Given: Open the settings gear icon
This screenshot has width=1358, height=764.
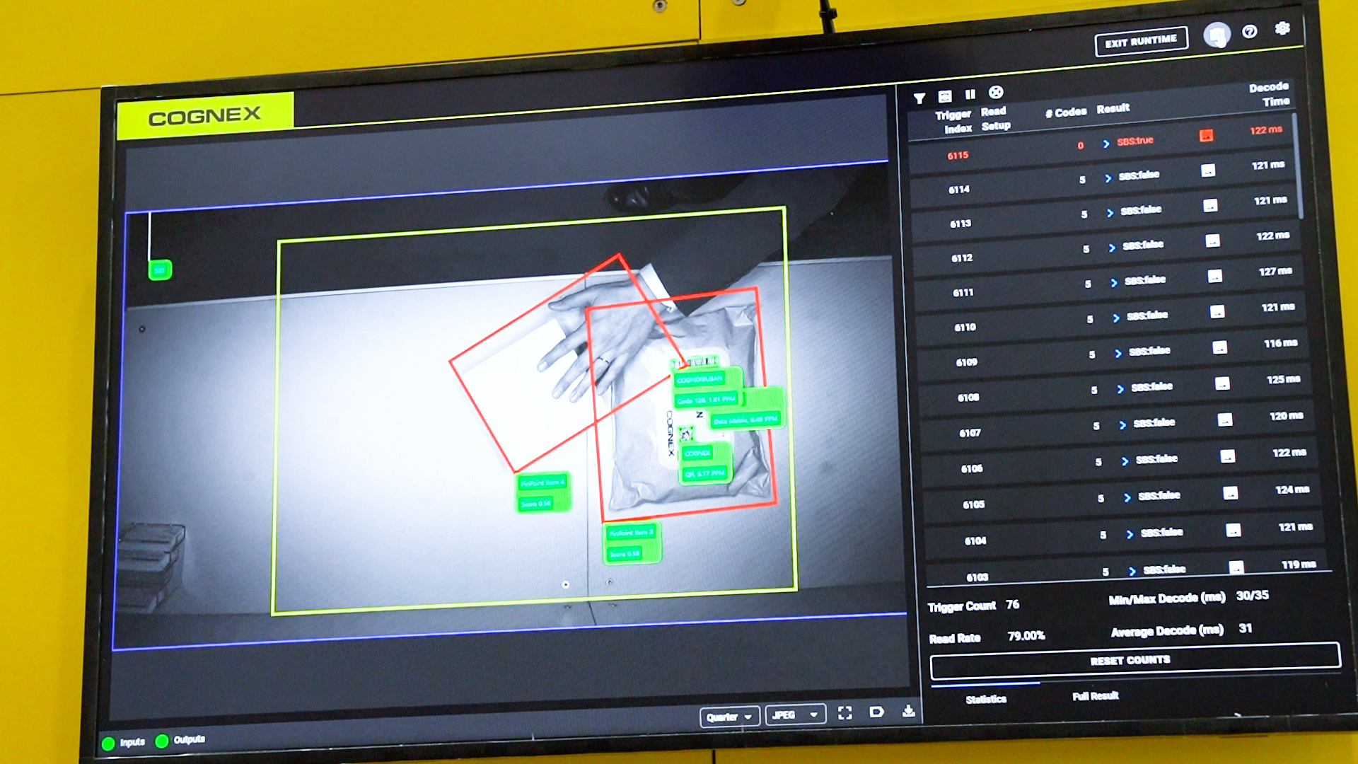Looking at the screenshot, I should click(x=1282, y=28).
